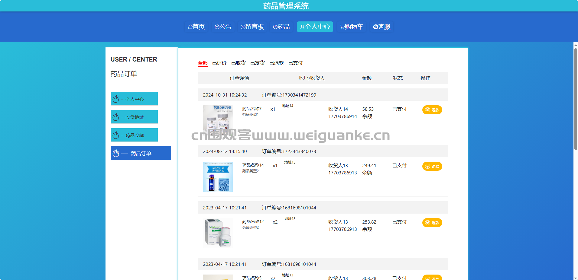Click the user icon beside 个人中心
Image resolution: width=578 pixels, height=280 pixels.
pos(302,27)
